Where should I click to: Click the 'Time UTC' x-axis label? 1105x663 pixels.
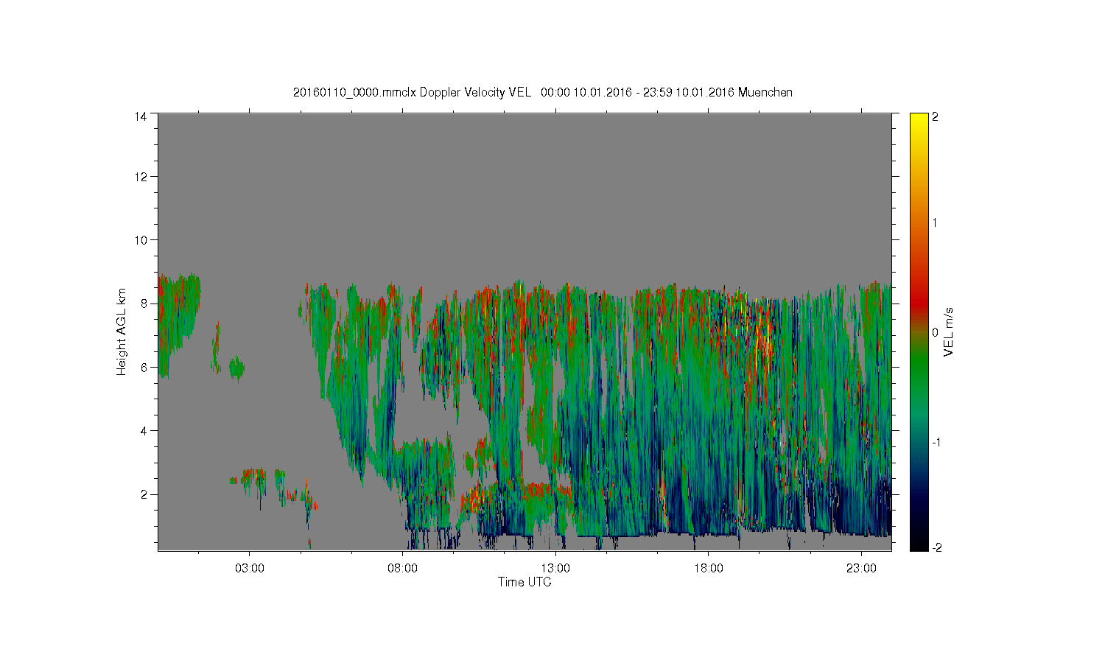[x=525, y=582]
